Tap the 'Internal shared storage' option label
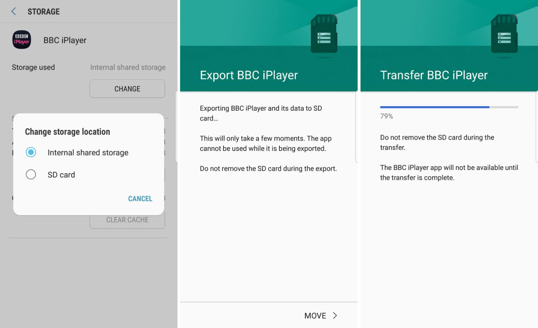The image size is (538, 328). [88, 153]
